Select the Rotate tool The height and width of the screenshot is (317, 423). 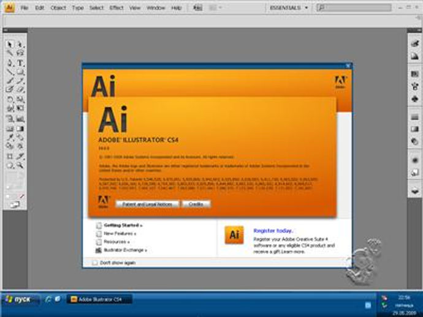coord(10,99)
